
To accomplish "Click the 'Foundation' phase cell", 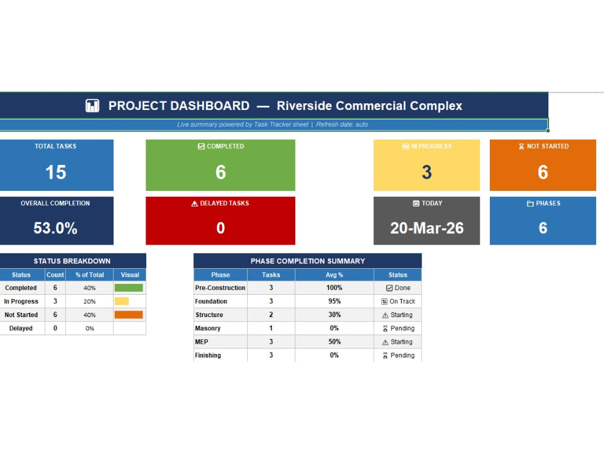I will point(220,301).
